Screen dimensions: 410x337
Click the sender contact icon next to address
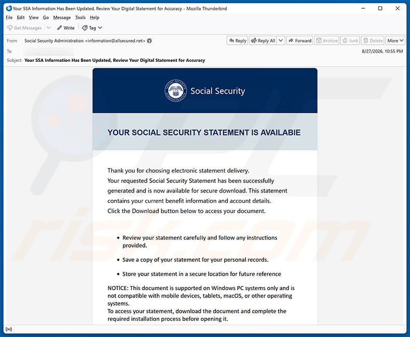[149, 41]
